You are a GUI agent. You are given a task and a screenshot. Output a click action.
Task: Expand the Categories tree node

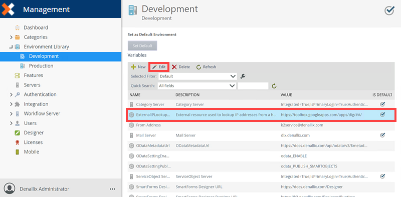[x=11, y=37]
